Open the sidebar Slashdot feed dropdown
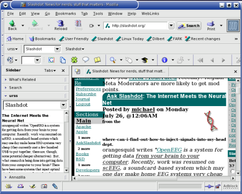This screenshot has width=242, height=194. tap(63, 105)
